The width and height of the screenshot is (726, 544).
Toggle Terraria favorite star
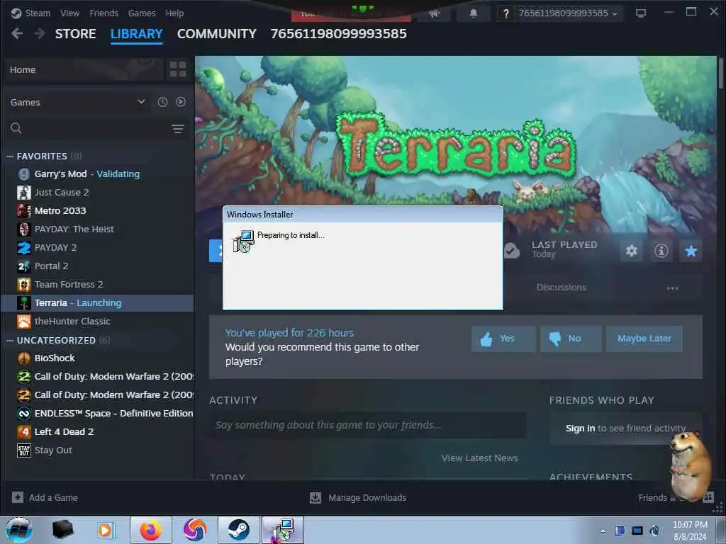pyautogui.click(x=691, y=251)
